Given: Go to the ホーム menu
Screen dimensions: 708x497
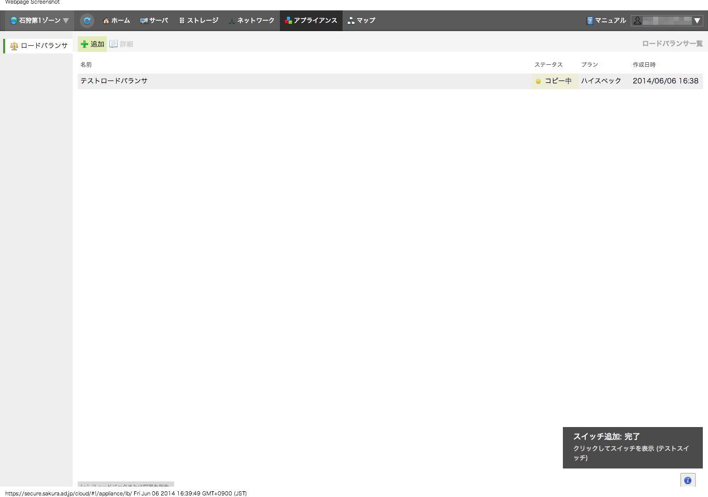Looking at the screenshot, I should tap(117, 21).
